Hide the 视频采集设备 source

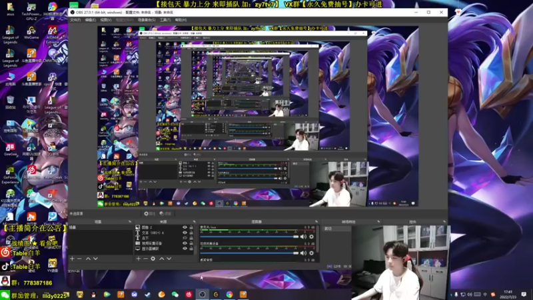pos(185,243)
